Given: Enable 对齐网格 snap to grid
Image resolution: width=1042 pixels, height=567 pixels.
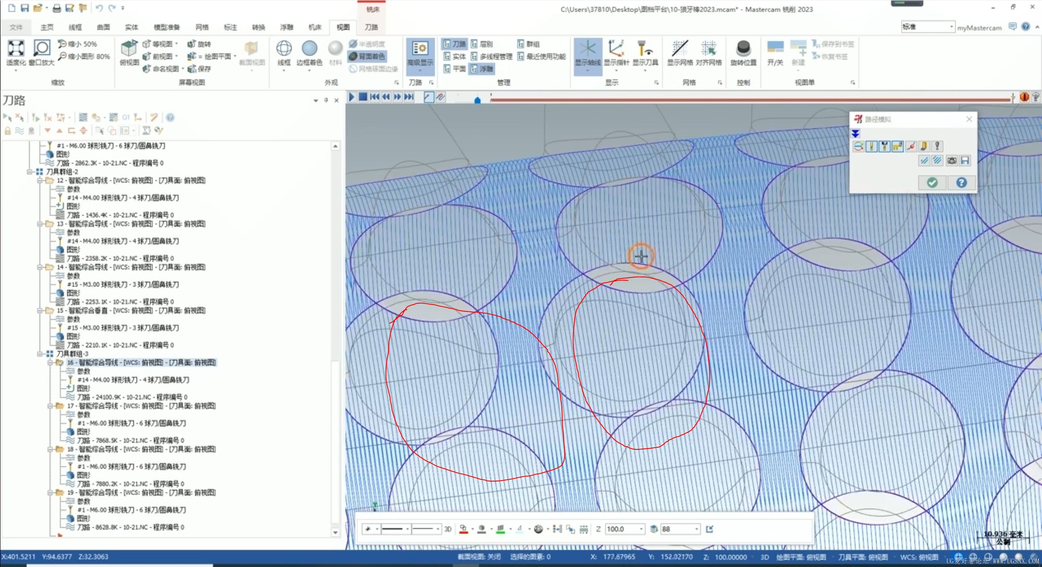Looking at the screenshot, I should (708, 53).
